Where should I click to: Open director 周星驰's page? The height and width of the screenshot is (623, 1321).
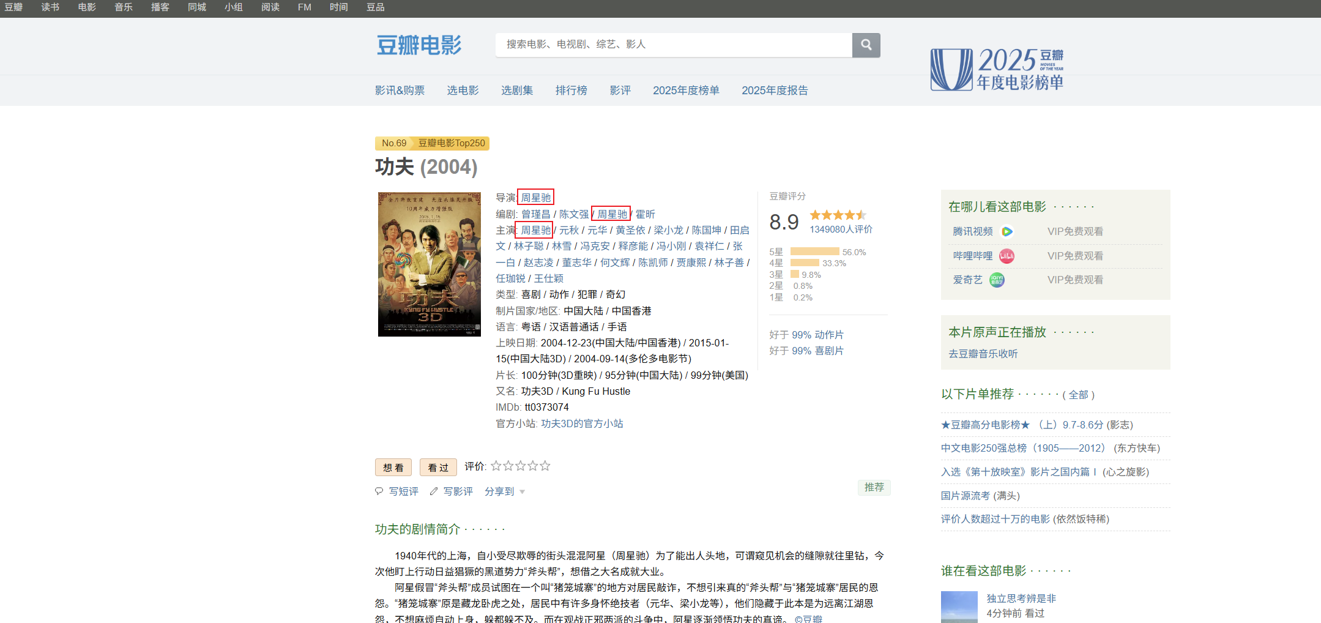click(536, 198)
